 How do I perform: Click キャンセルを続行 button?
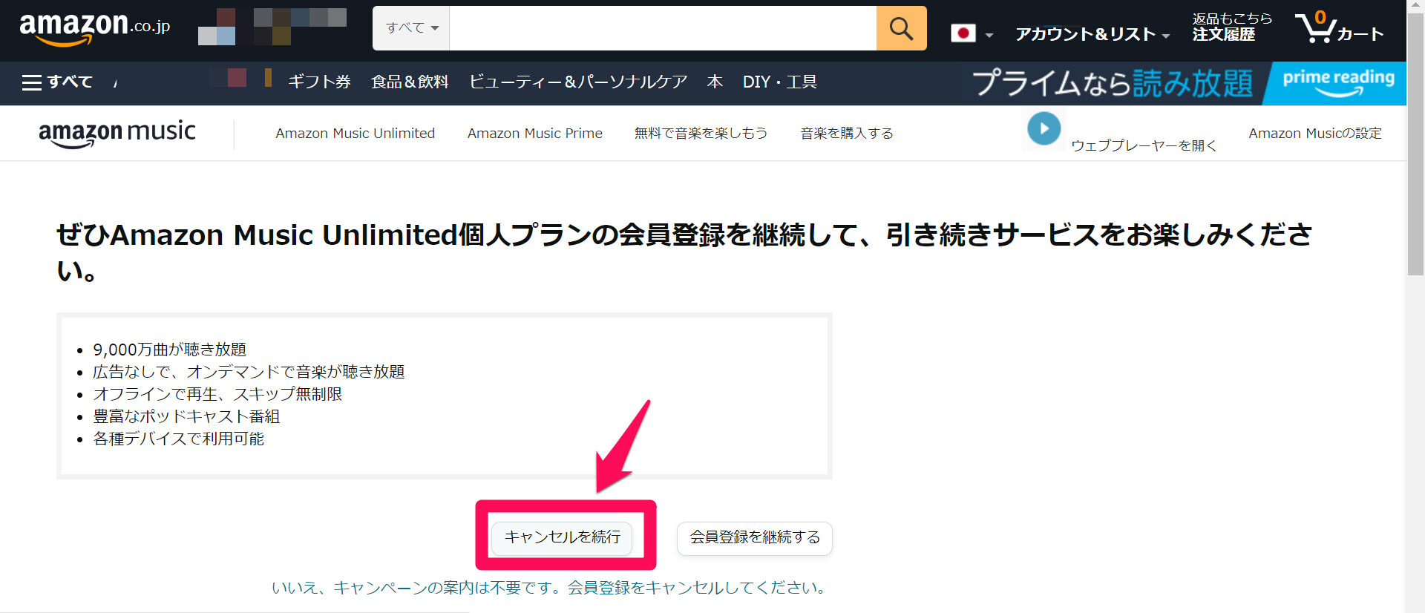[562, 537]
